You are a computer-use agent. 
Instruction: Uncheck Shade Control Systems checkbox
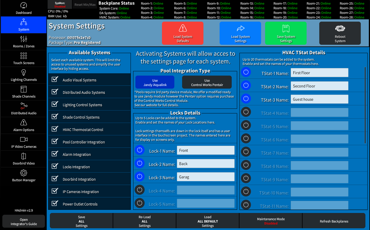pyautogui.click(x=55, y=117)
